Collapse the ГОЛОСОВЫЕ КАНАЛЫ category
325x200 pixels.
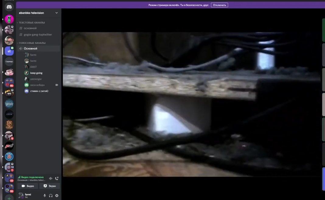[32, 43]
